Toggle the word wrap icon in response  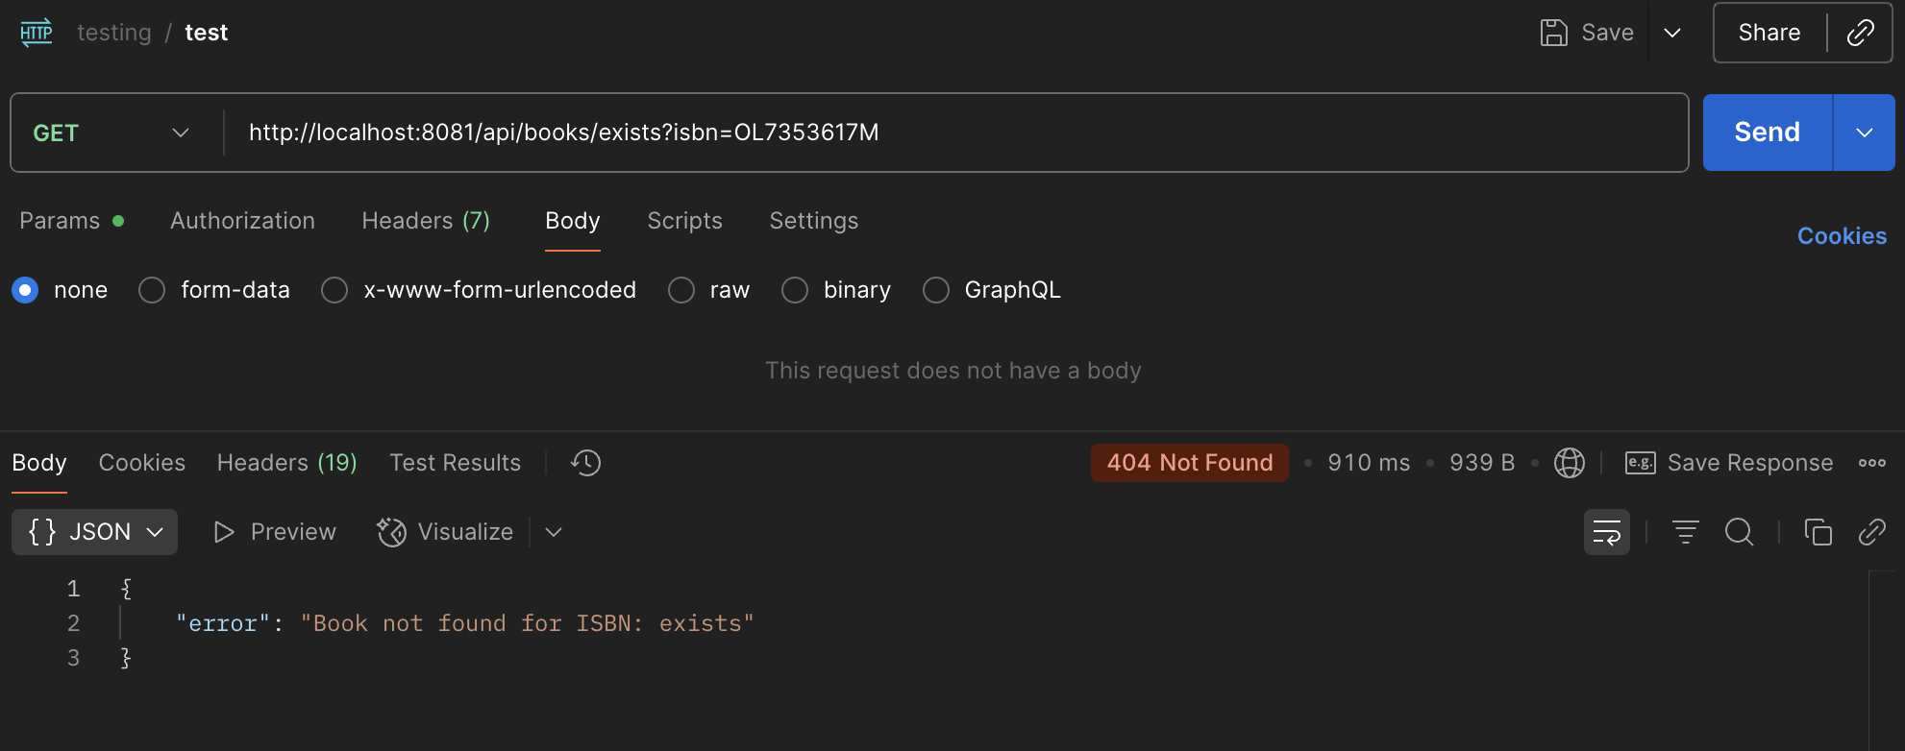click(1606, 532)
